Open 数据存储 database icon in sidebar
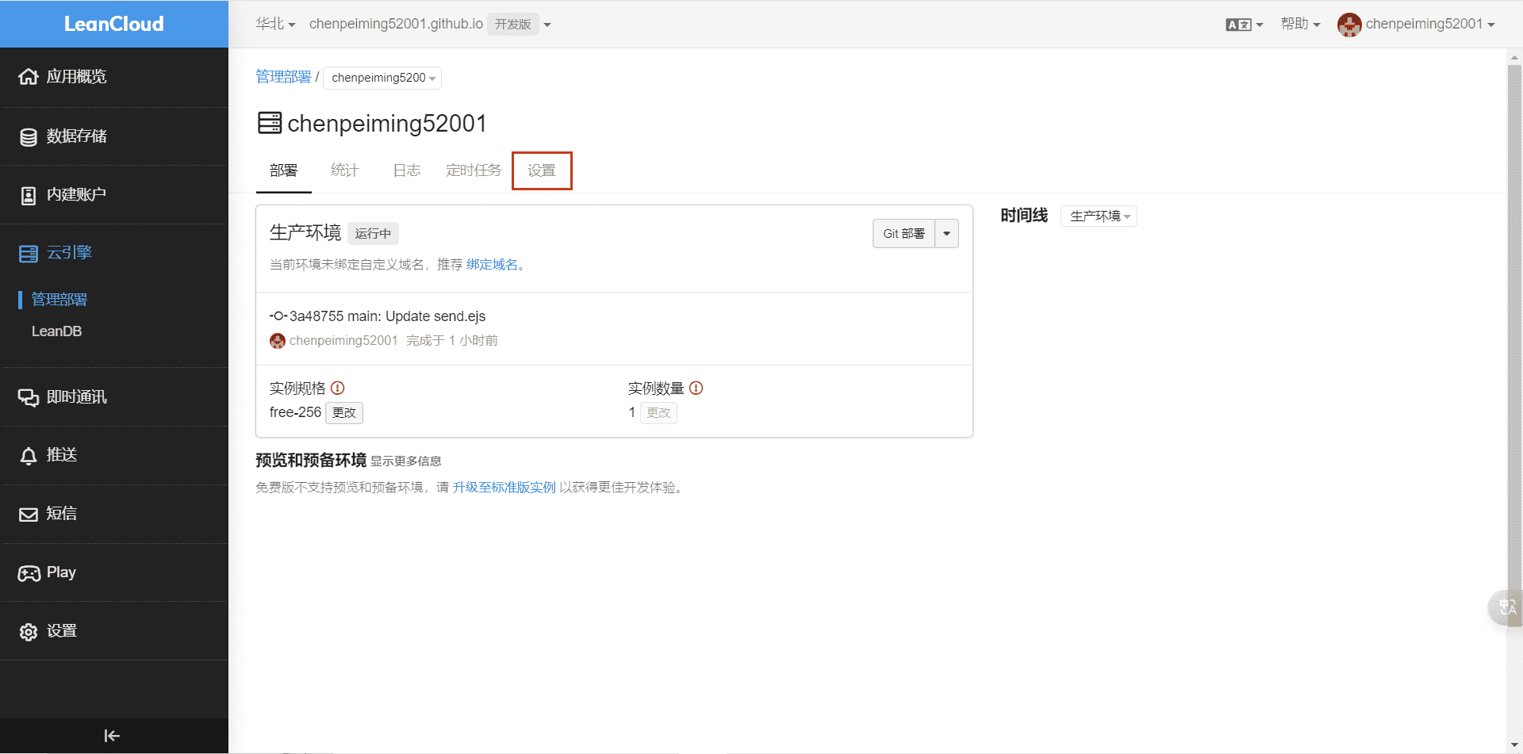 tap(29, 136)
